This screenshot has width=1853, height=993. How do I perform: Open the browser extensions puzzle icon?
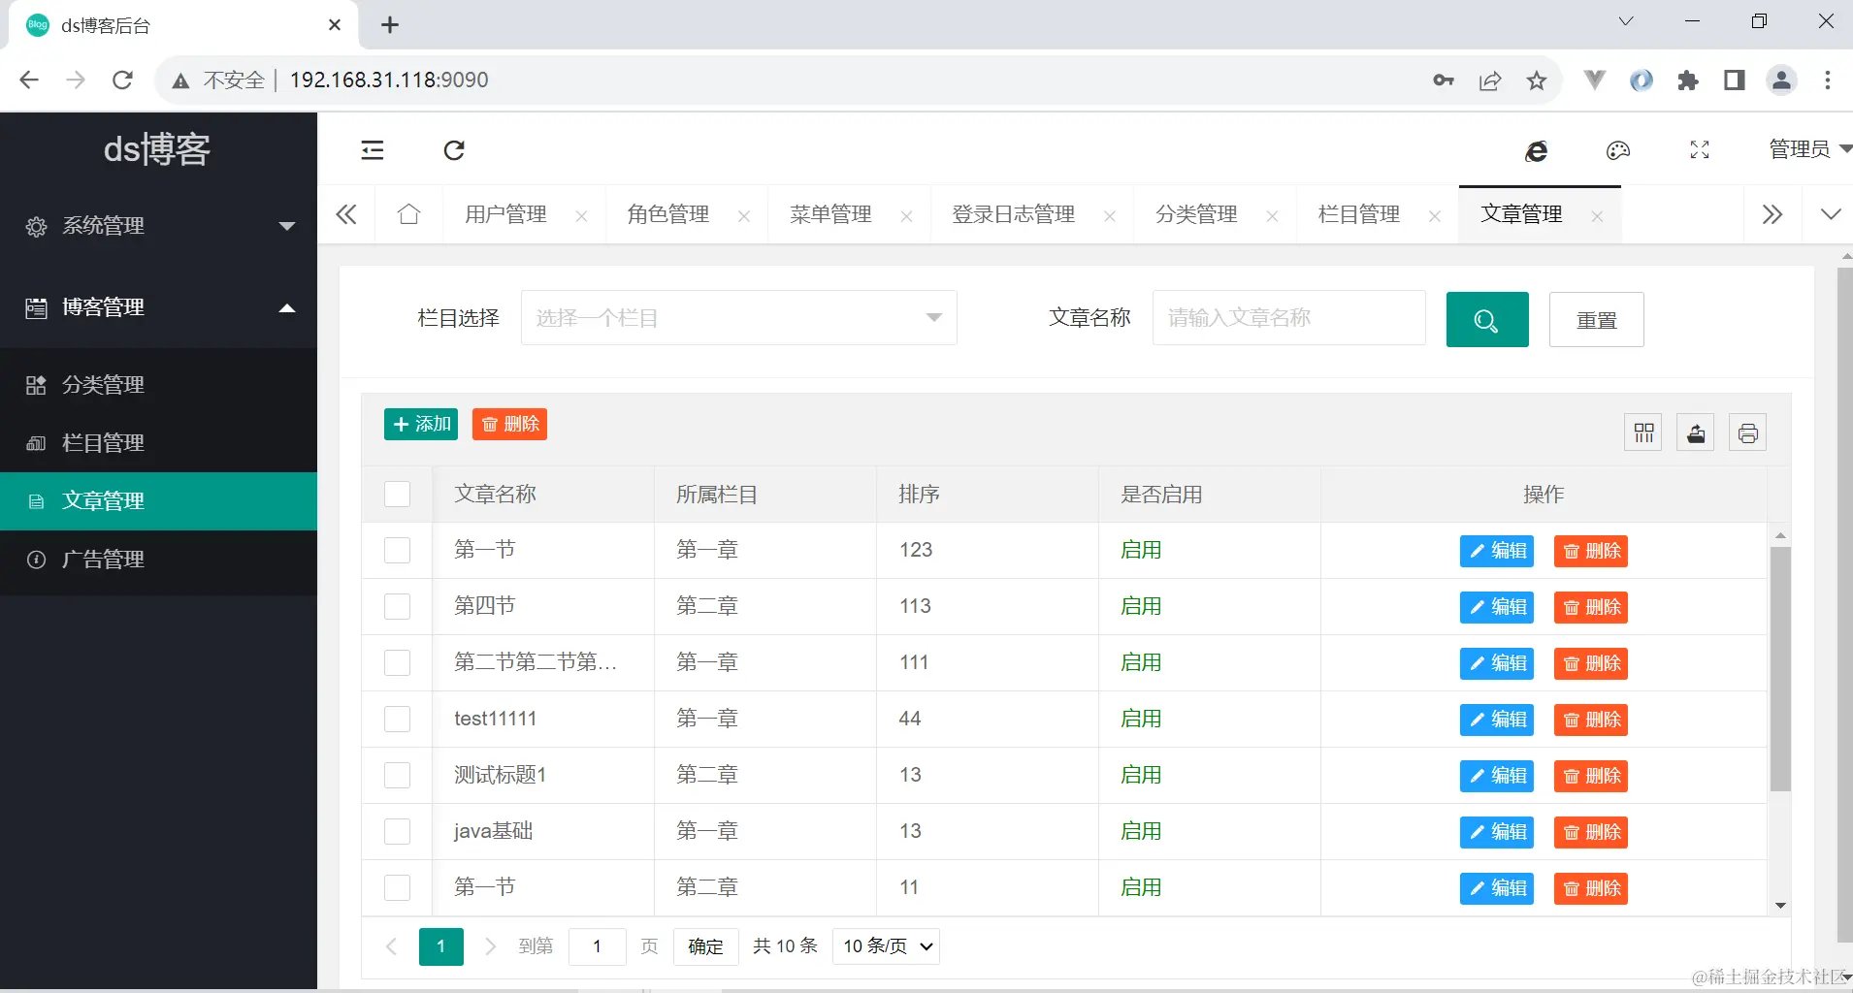click(x=1688, y=80)
